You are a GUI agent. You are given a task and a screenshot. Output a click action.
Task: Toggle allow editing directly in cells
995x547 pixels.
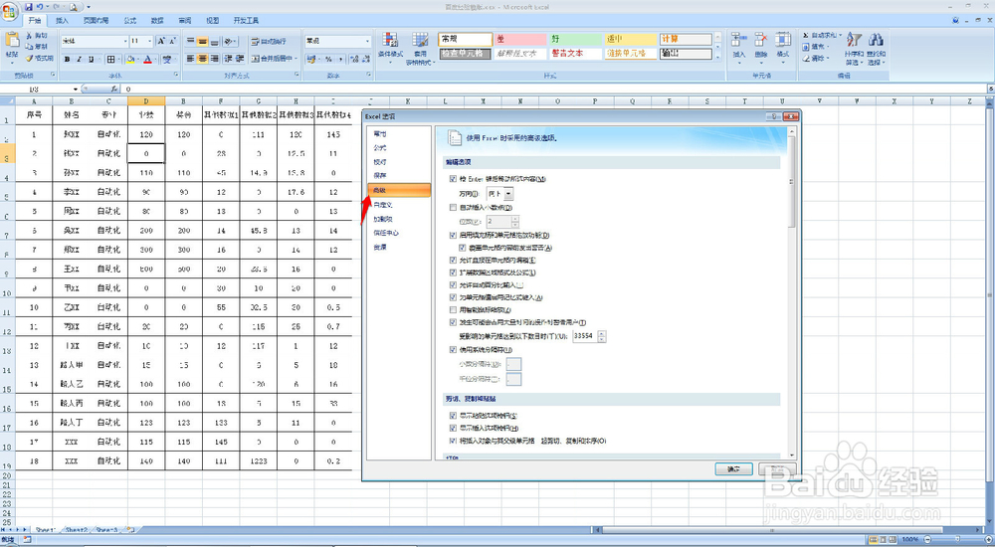[453, 261]
